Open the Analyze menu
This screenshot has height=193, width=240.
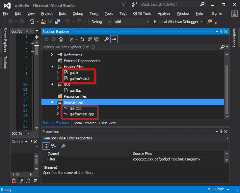(164, 13)
